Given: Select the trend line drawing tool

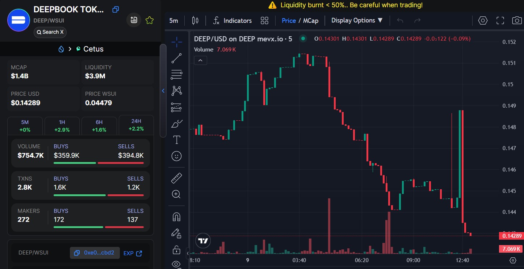Looking at the screenshot, I should click(176, 58).
